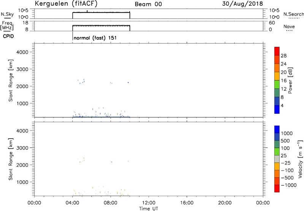The image size is (304, 211).
Task: Click the light green 12-16 dB Power colorbar segment
Action: [277, 84]
